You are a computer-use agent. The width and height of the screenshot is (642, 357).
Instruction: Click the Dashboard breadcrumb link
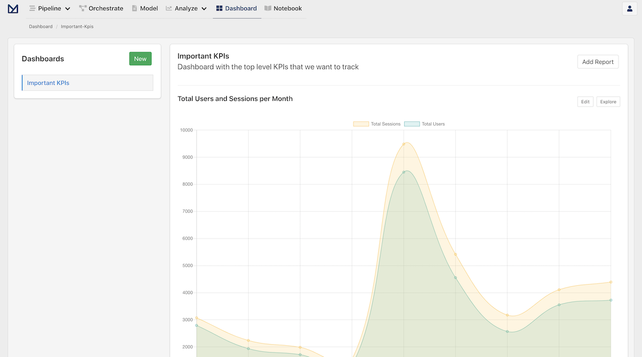[40, 26]
